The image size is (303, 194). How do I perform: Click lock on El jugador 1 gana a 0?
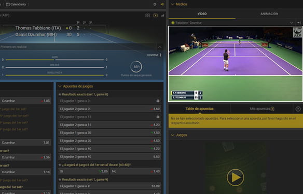(x=158, y=101)
